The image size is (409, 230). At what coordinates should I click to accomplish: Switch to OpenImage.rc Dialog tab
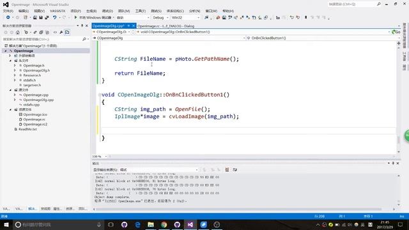pyautogui.click(x=166, y=26)
